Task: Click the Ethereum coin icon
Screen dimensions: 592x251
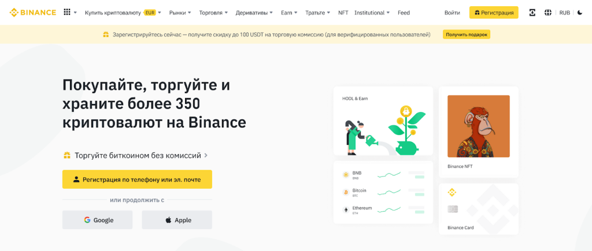Action: tap(346, 209)
